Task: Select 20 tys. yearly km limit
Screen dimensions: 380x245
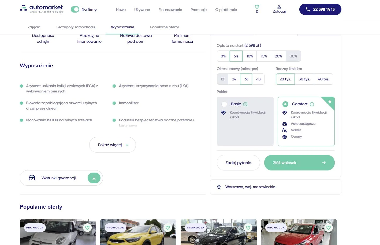Action: (285, 79)
